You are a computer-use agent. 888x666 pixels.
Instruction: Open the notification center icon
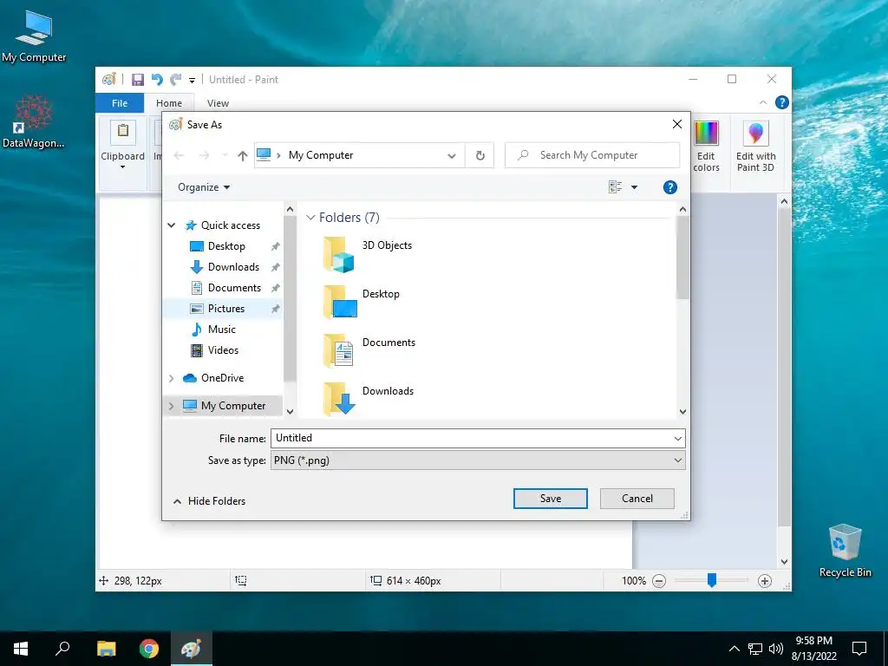click(x=859, y=649)
